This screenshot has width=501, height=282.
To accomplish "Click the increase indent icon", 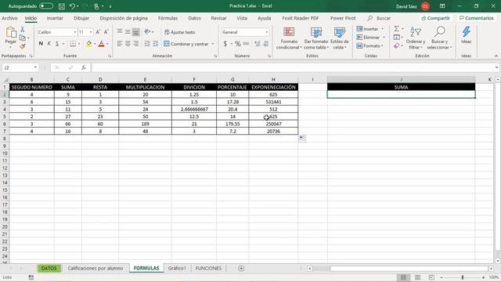I will tap(155, 44).
